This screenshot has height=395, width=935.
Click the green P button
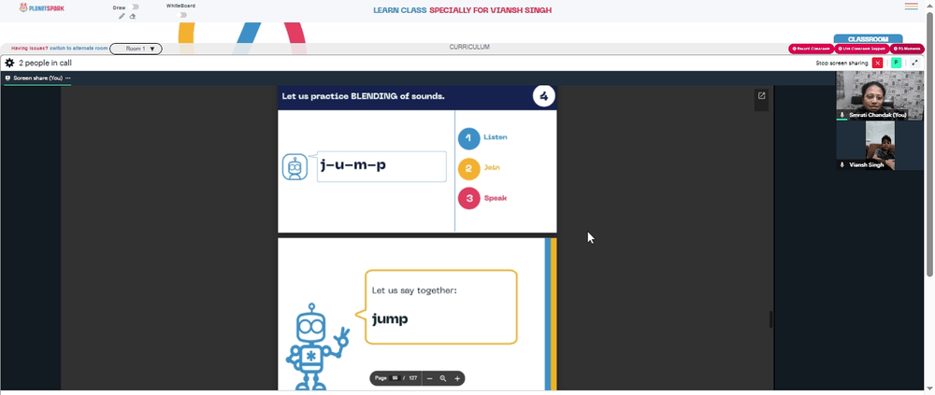pyautogui.click(x=896, y=63)
